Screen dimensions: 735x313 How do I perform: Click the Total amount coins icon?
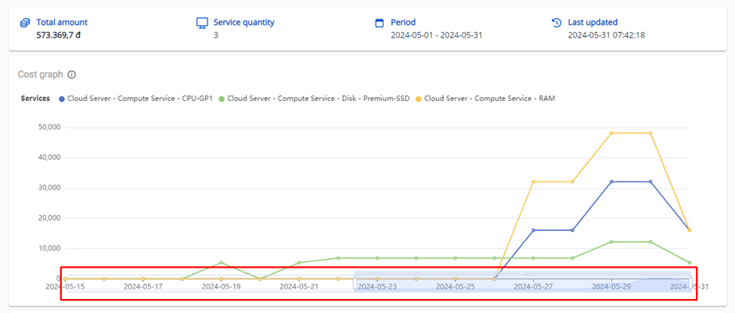pyautogui.click(x=25, y=23)
